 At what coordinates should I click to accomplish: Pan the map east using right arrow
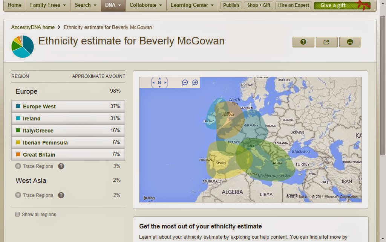pyautogui.click(x=165, y=83)
